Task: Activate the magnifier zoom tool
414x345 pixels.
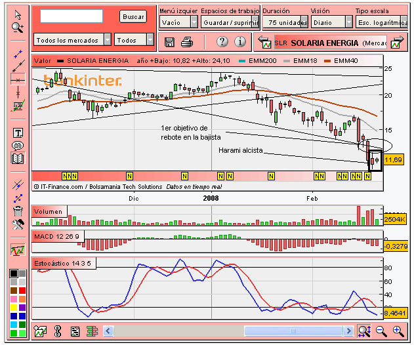Action: (x=18, y=28)
